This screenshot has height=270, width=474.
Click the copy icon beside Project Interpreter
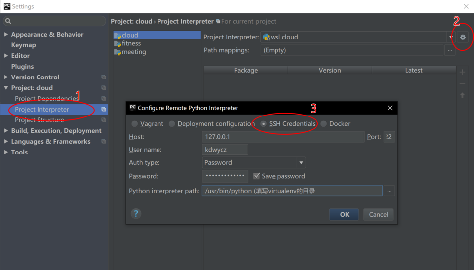tap(103, 109)
